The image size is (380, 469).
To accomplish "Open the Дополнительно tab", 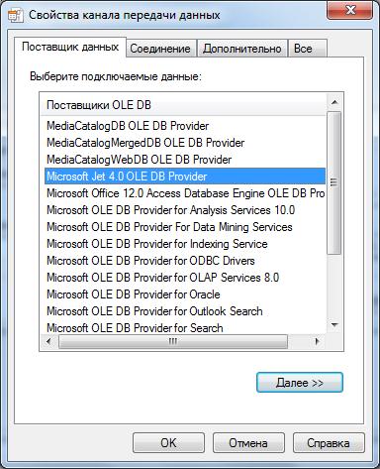I will [242, 49].
